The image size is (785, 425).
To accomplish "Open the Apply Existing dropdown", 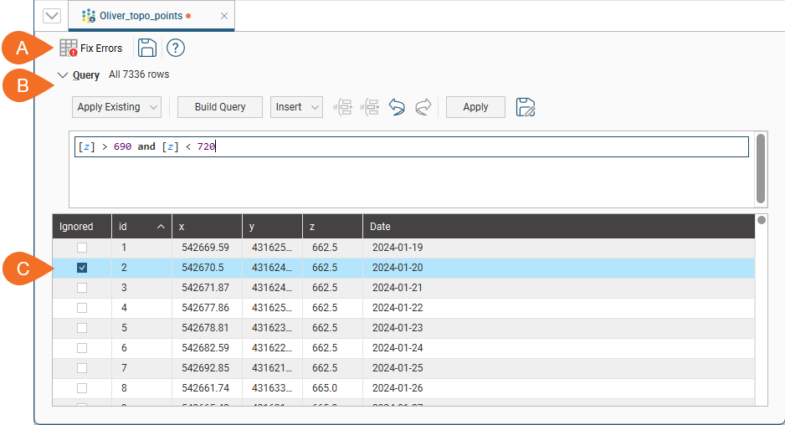I will [117, 107].
